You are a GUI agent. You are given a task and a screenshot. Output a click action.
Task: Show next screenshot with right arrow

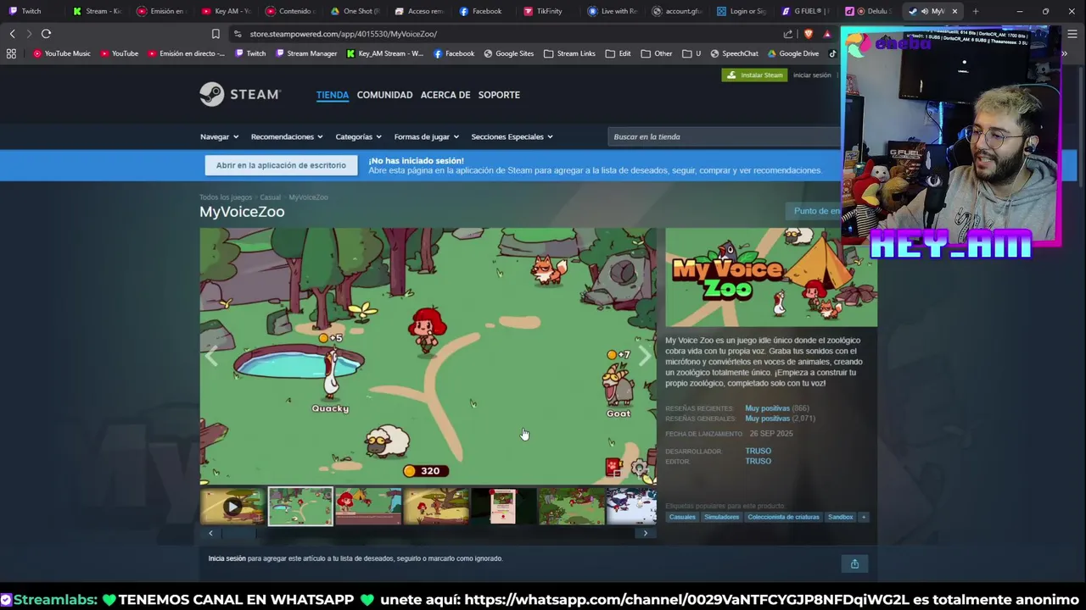(x=645, y=357)
